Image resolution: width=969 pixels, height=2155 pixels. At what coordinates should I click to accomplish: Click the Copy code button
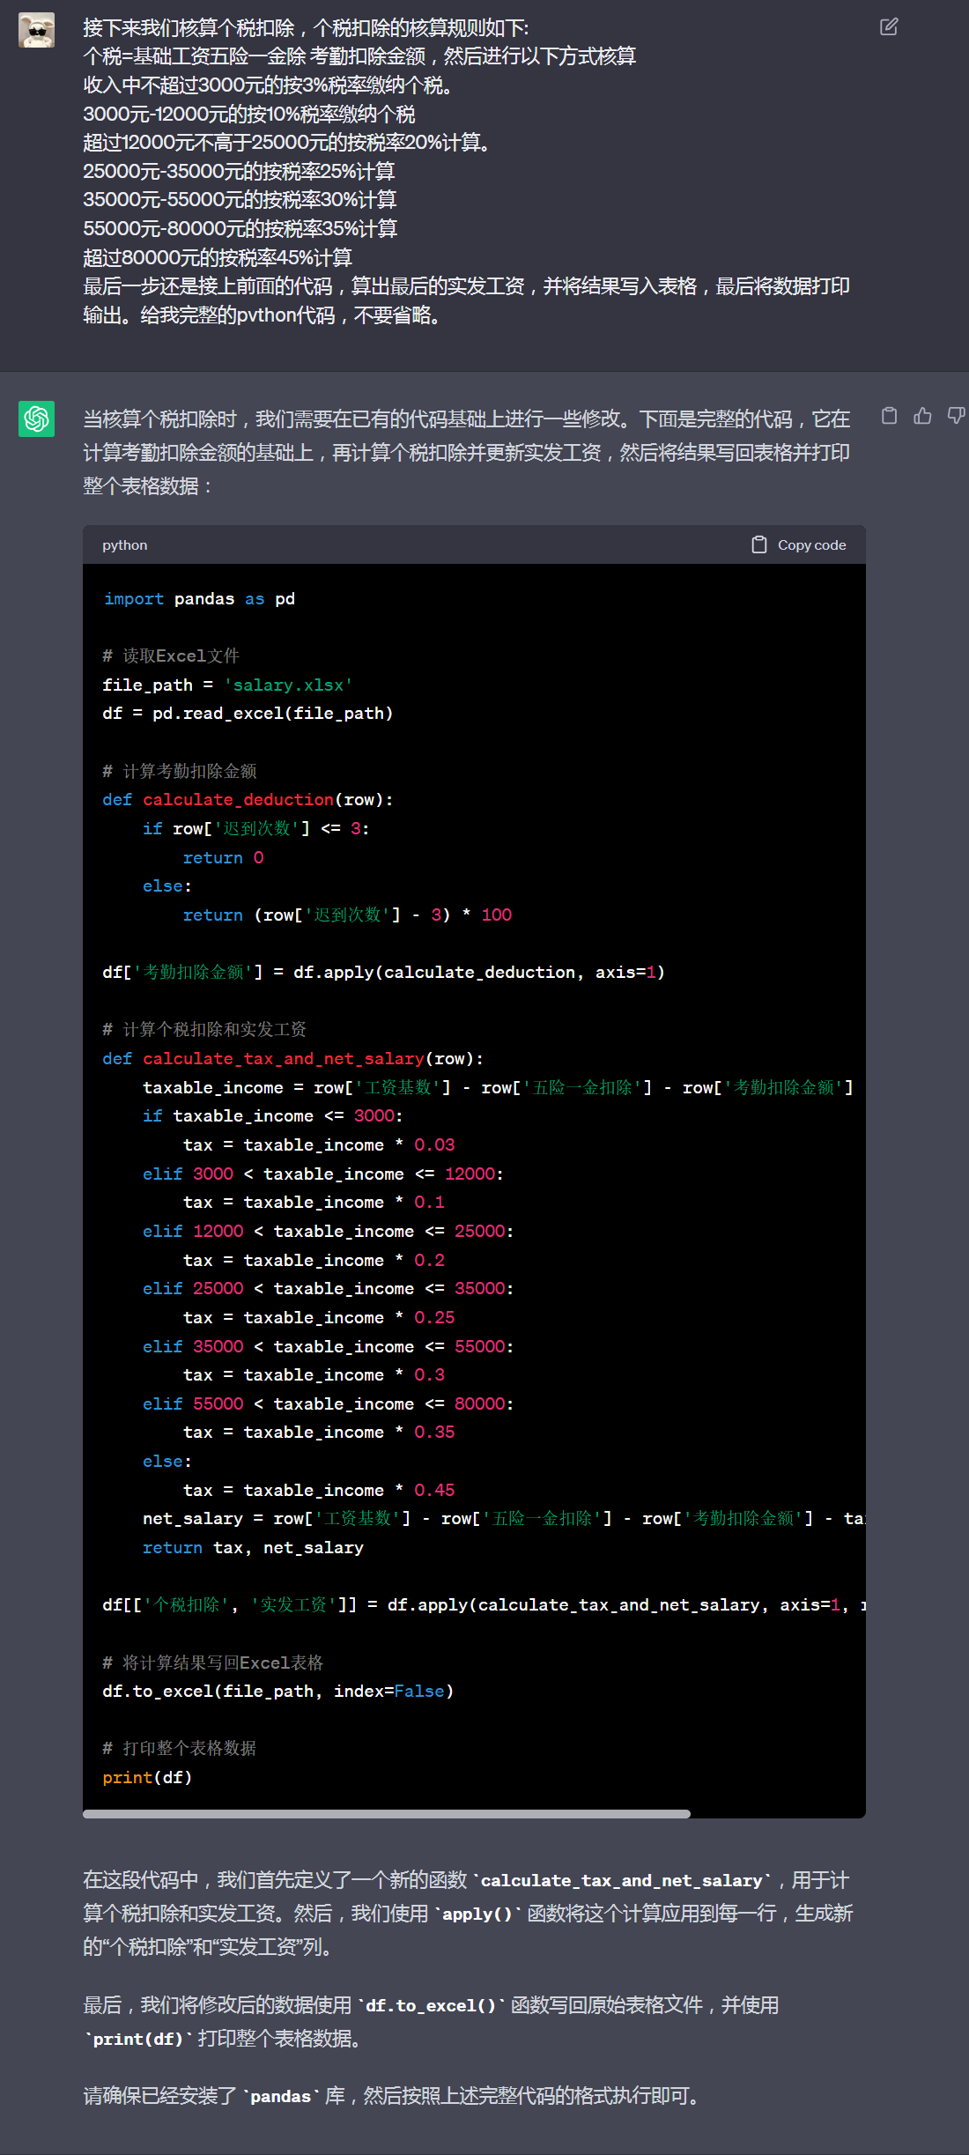point(798,545)
